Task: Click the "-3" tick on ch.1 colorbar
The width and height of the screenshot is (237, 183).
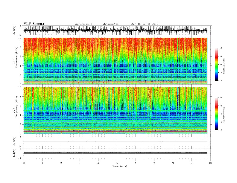Action: tap(221, 48)
